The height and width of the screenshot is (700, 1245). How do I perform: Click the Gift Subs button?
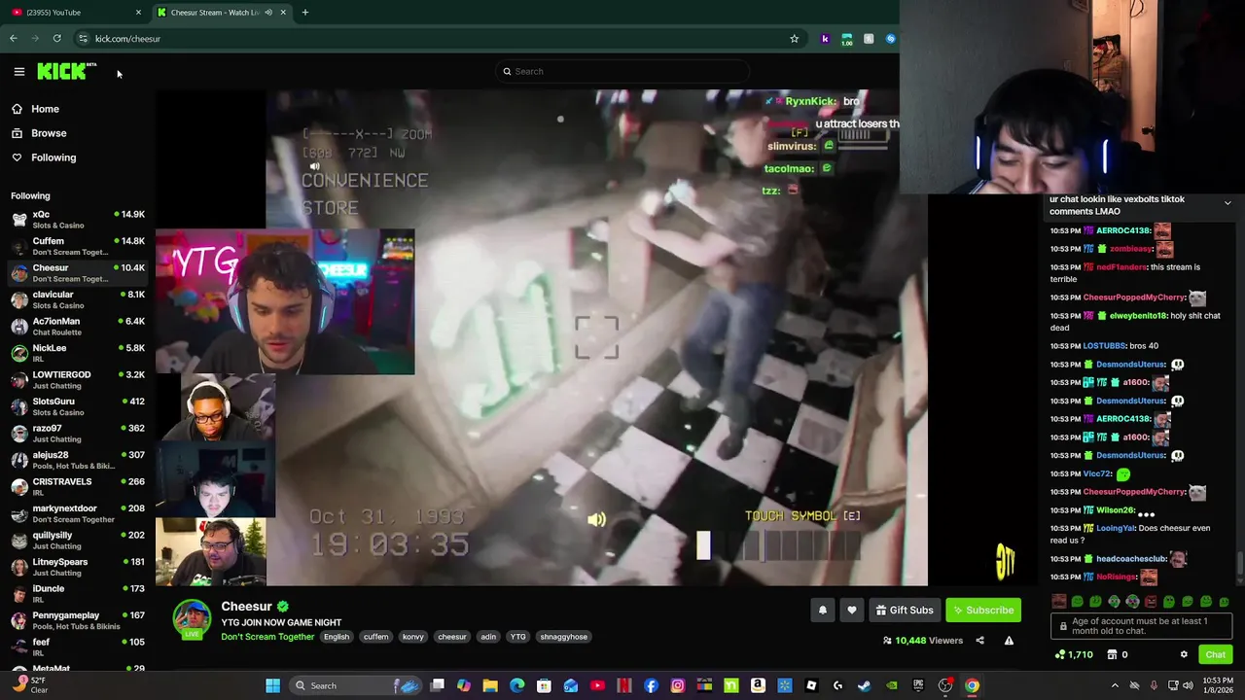pyautogui.click(x=905, y=610)
